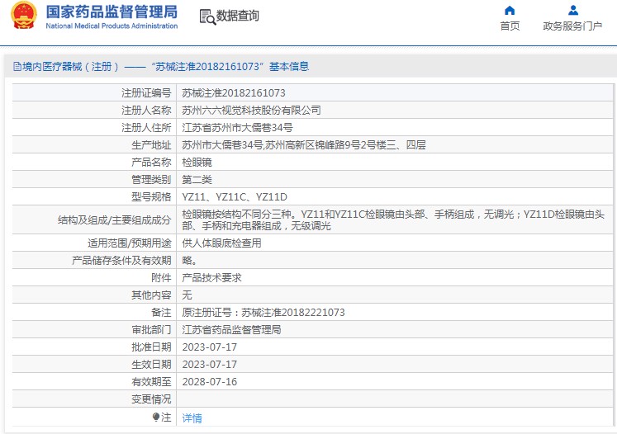Click the 备注 row label
The image size is (617, 434).
point(161,313)
